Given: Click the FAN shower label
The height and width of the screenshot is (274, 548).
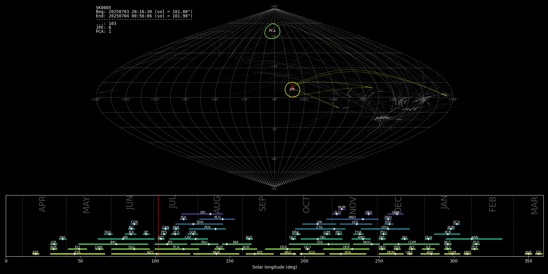Looking at the screenshot, I should pyautogui.click(x=176, y=227).
